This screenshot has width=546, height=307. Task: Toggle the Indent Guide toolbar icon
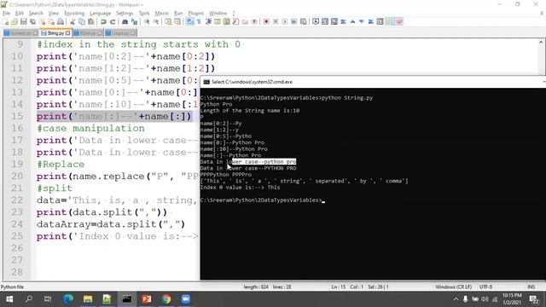click(208, 21)
